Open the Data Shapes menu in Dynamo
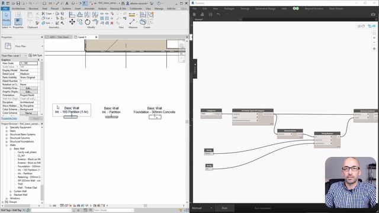 [336, 8]
